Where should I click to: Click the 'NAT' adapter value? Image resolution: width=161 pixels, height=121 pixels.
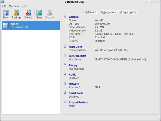click(98, 87)
